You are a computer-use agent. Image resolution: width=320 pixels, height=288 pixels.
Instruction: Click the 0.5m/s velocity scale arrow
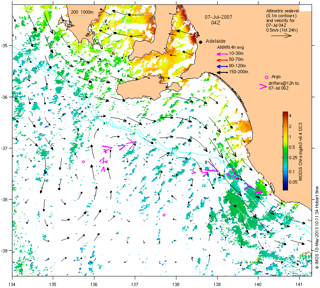pyautogui.click(x=282, y=36)
